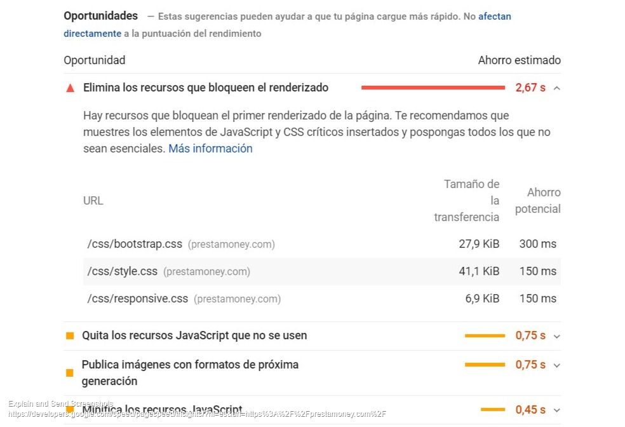Open the Más información link
The width and height of the screenshot is (625, 427).
(210, 148)
